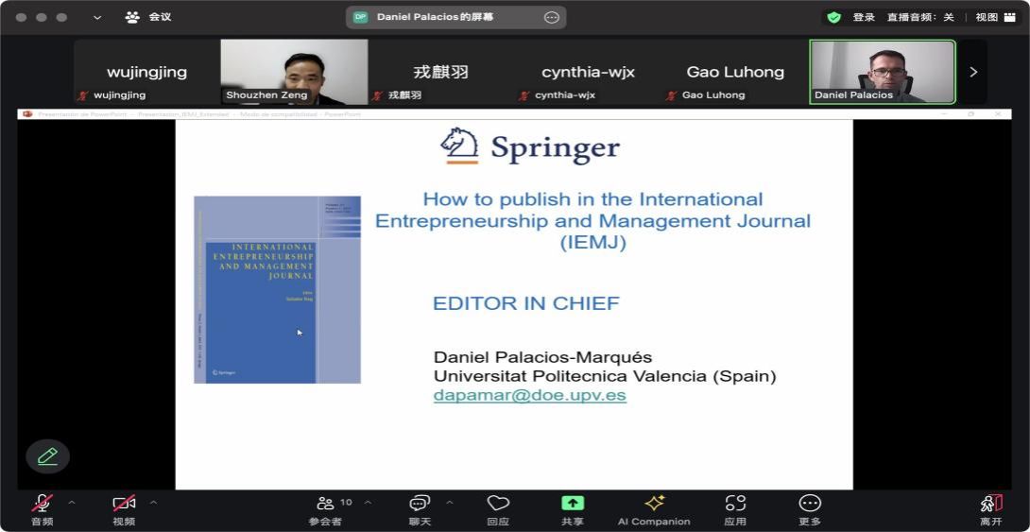Expand audio options chevron

pos(72,503)
